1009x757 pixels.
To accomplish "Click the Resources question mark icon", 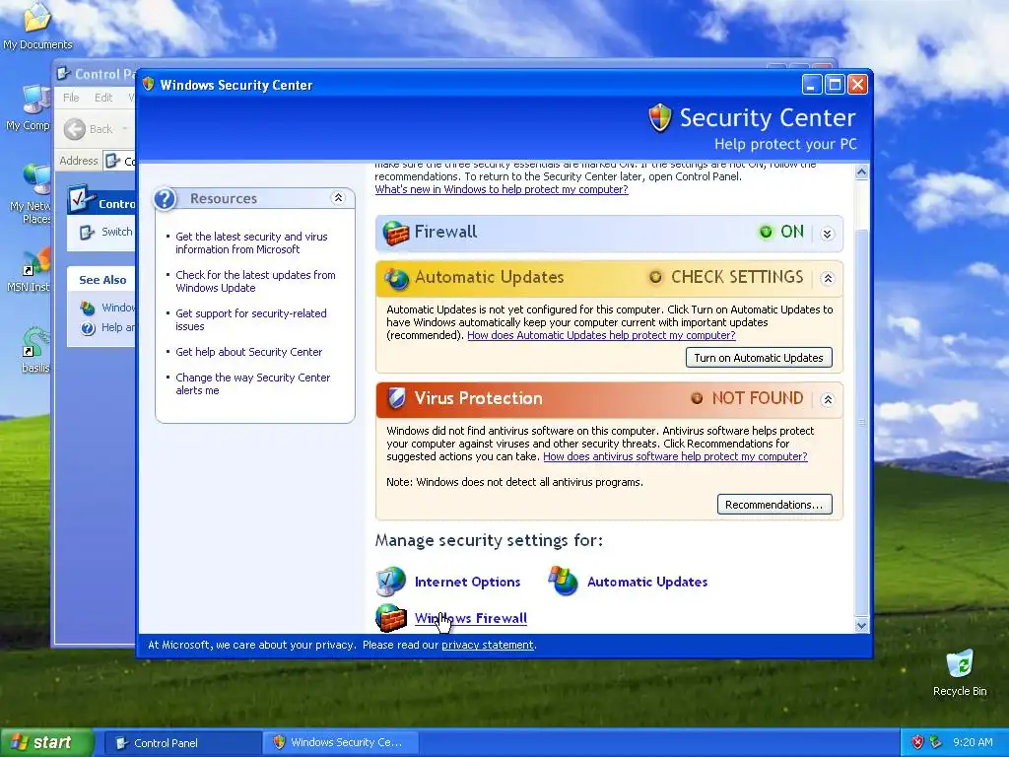I will coord(166,199).
